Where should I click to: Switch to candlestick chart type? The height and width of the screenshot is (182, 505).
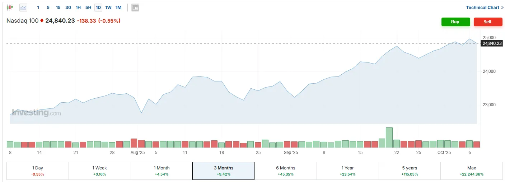10,7
